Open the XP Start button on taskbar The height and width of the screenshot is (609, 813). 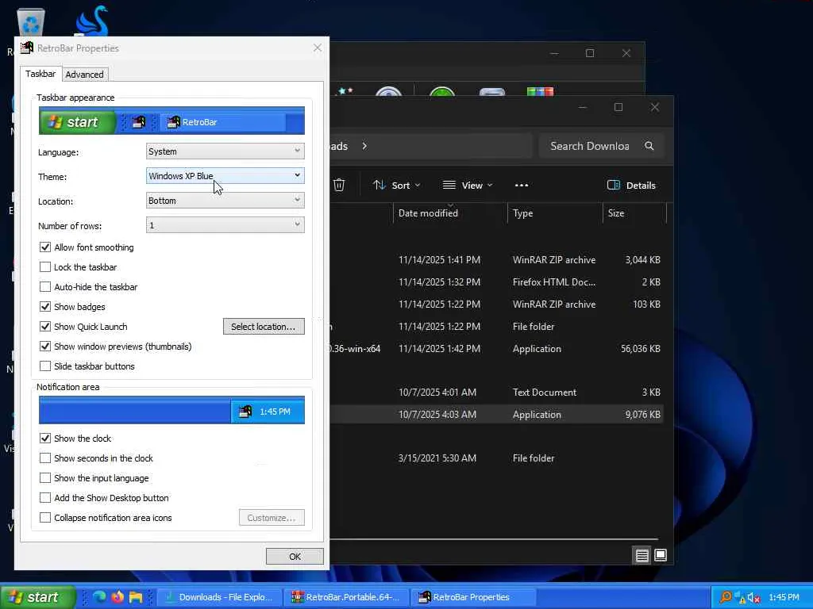click(x=37, y=597)
